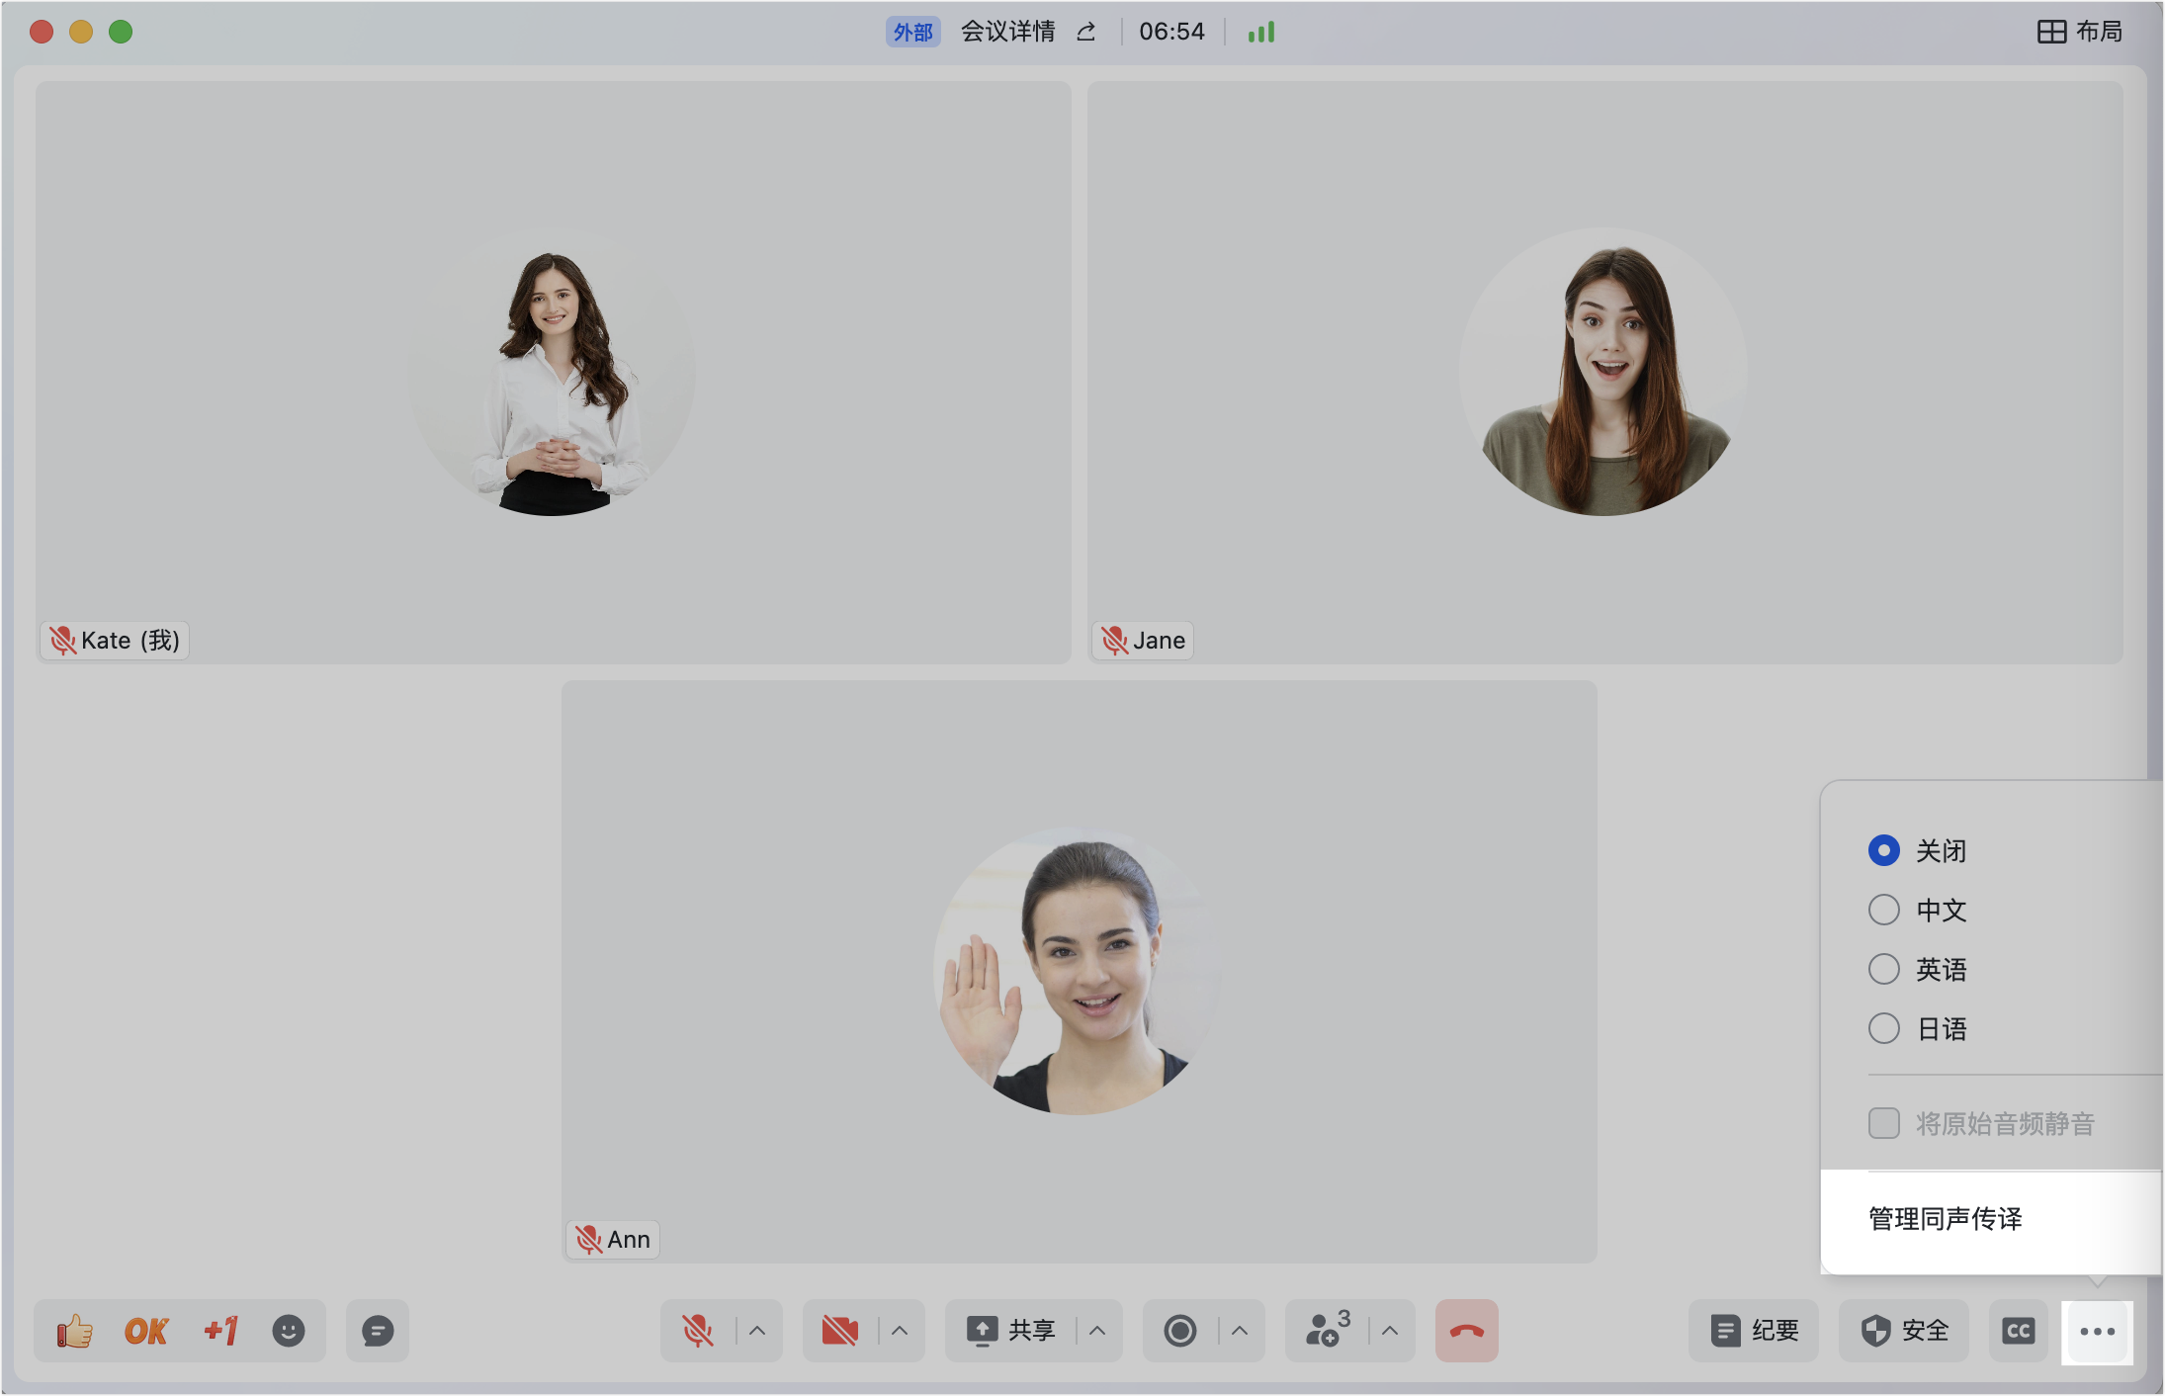Expand participants options arrow
The height and width of the screenshot is (1396, 2165).
1390,1331
